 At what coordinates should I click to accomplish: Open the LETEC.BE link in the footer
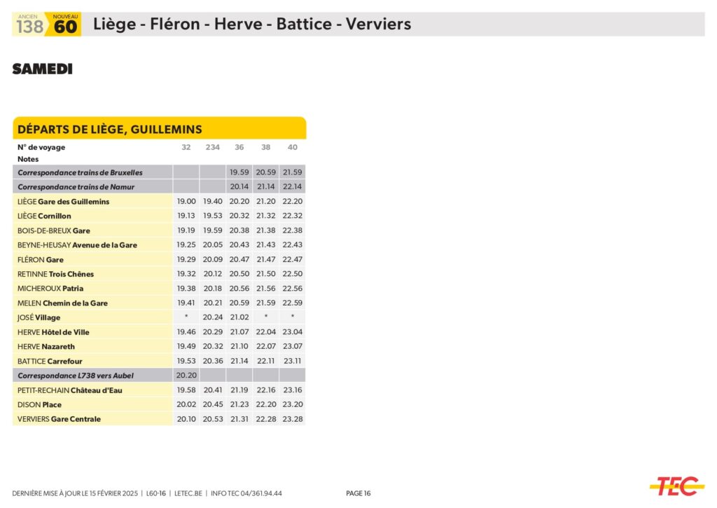click(188, 493)
